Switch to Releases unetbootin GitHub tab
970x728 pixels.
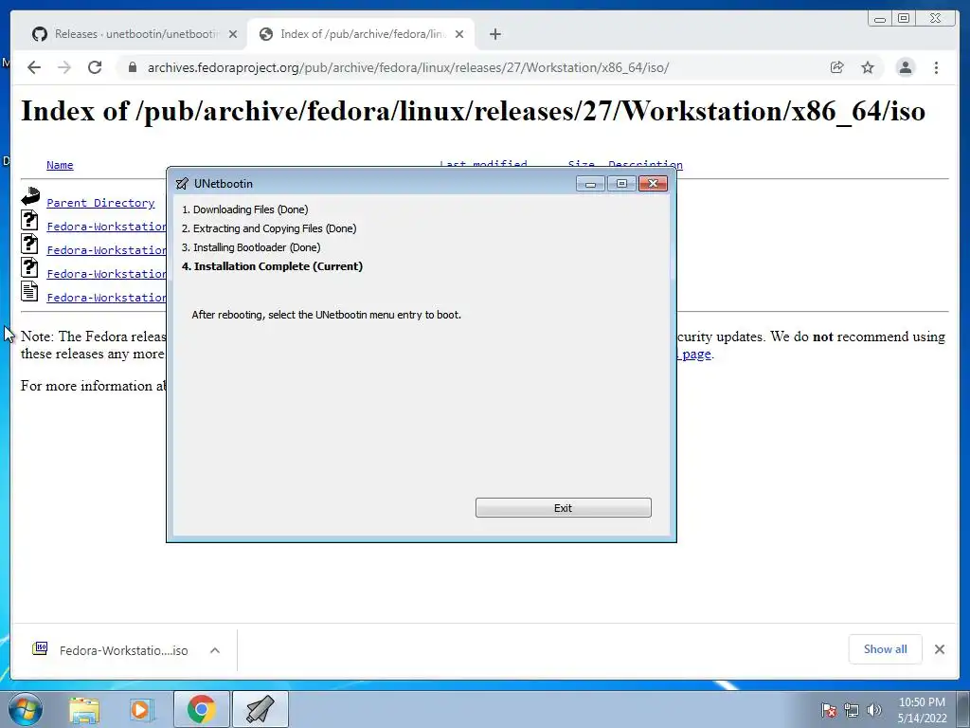[x=135, y=34]
